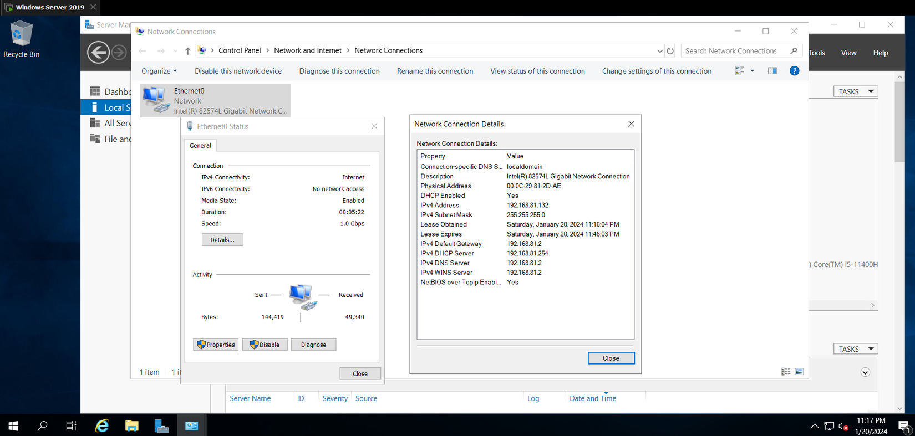This screenshot has height=436, width=915.
Task: Switch to large icons view at bottom right
Action: coord(799,372)
